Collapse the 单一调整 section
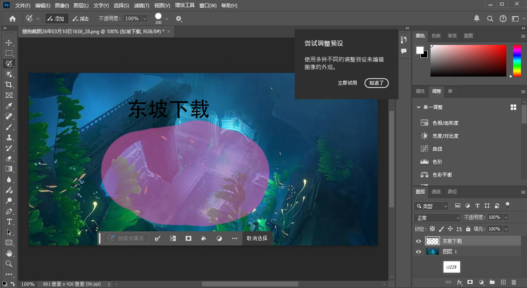This screenshot has width=527, height=288. tap(419, 107)
